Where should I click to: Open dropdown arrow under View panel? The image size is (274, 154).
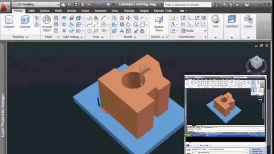click(215, 38)
